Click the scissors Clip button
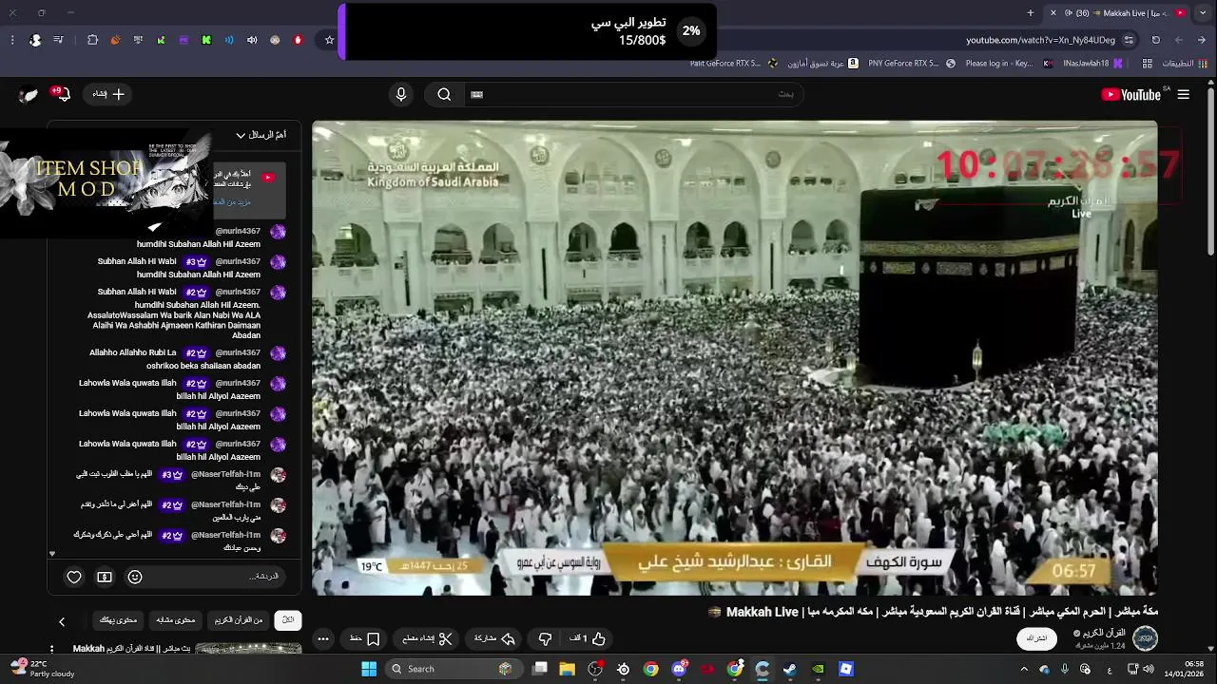The image size is (1217, 684). pos(427,638)
